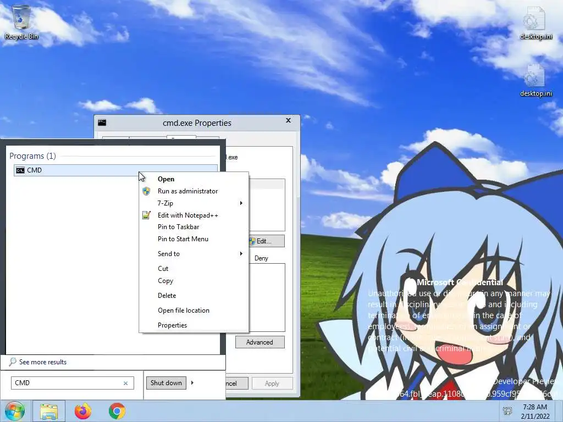Click the network tray icon

pyautogui.click(x=507, y=411)
